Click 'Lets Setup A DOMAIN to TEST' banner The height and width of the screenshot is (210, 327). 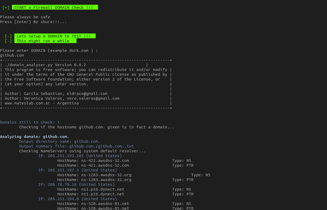(55, 36)
